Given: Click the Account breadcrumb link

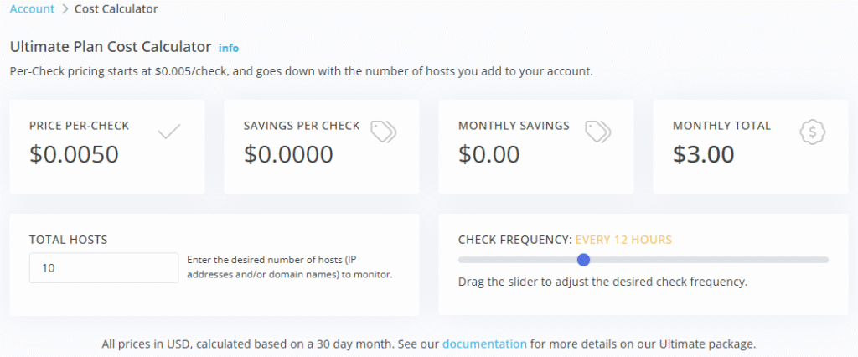Looking at the screenshot, I should click(32, 9).
